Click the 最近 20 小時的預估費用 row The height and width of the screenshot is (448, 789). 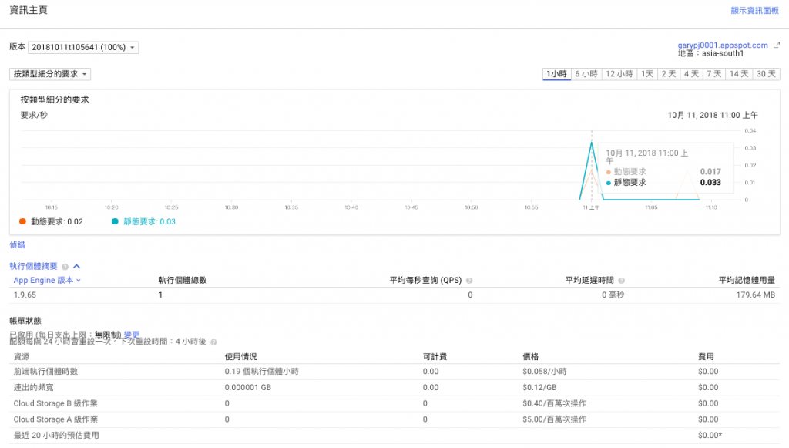click(x=394, y=436)
